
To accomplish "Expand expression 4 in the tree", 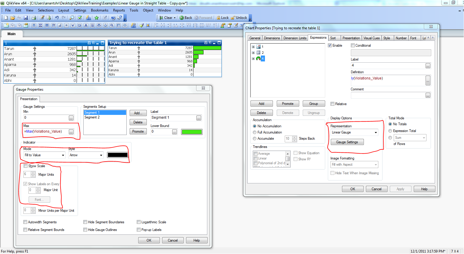I will point(253,58).
